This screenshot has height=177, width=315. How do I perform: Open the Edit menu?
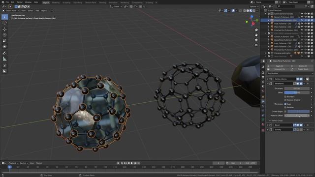pyautogui.click(x=13, y=2)
